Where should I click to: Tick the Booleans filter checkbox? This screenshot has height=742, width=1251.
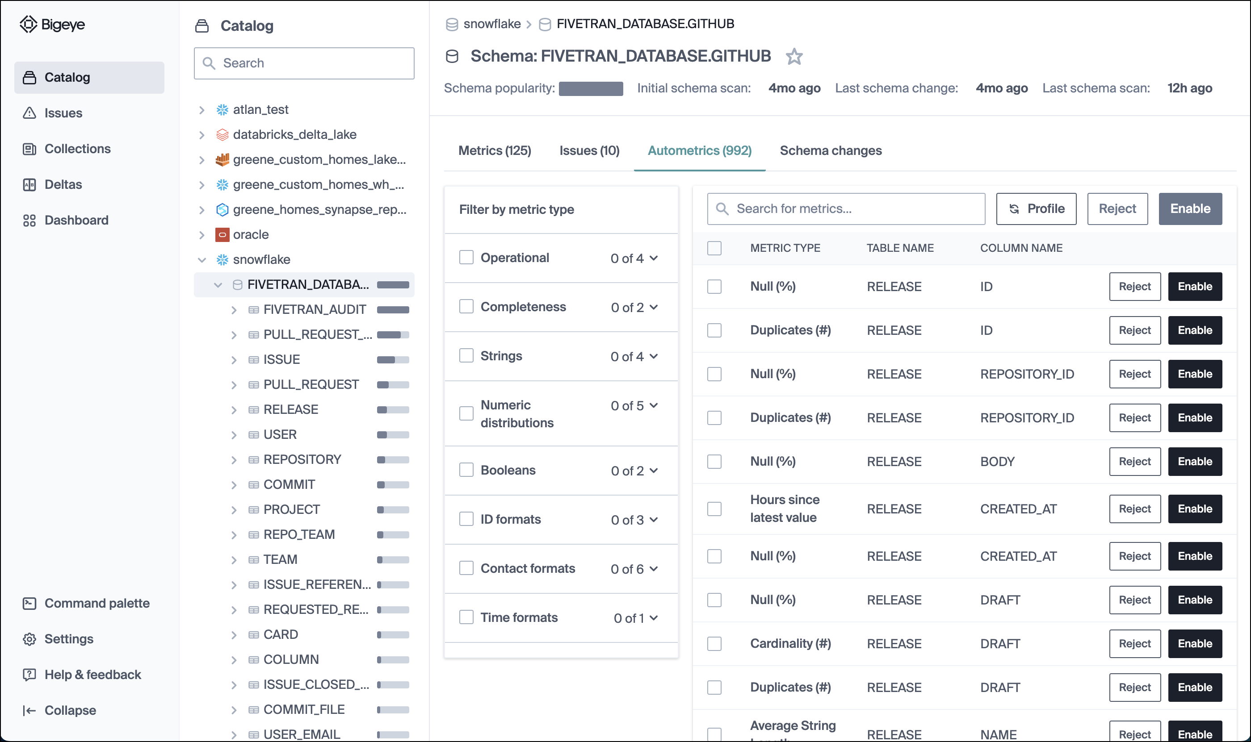click(x=466, y=470)
